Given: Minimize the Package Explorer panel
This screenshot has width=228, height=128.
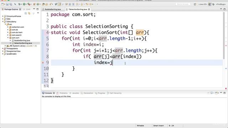Looking at the screenshot, I should [34, 9].
